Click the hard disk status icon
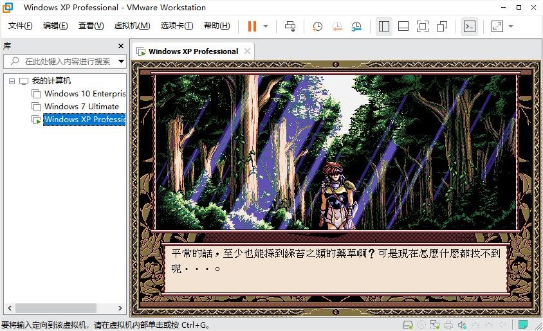The image size is (543, 331). coord(408,325)
